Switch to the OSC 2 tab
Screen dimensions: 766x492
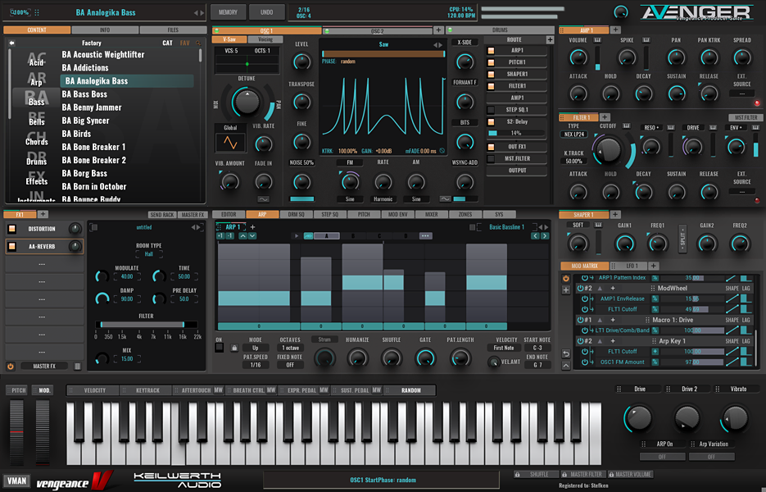click(377, 31)
